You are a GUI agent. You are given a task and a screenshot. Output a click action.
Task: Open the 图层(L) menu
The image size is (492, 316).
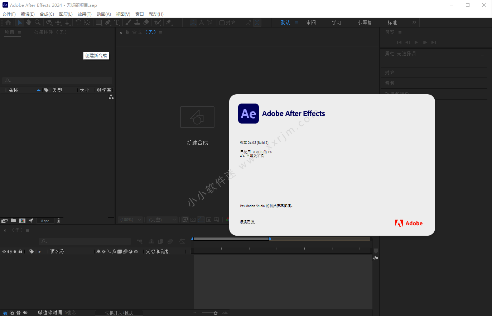pos(66,14)
